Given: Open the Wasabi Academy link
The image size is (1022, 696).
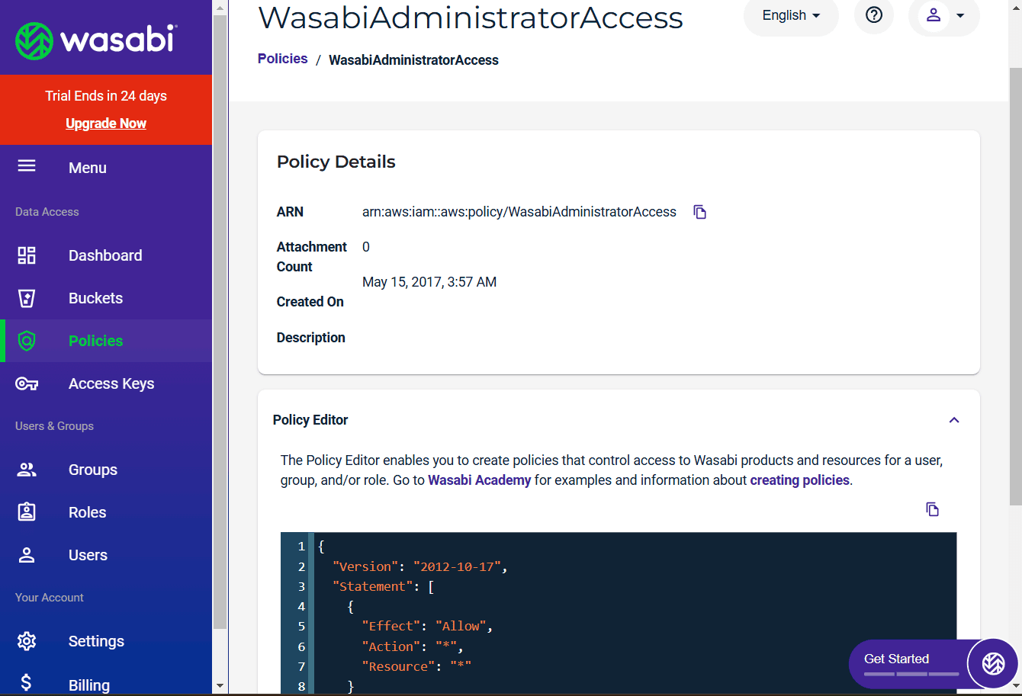Looking at the screenshot, I should (479, 480).
